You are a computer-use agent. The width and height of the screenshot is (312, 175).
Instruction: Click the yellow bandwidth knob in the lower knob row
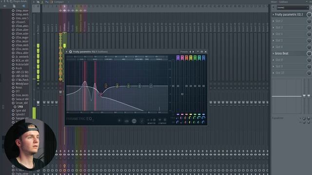click(191, 122)
